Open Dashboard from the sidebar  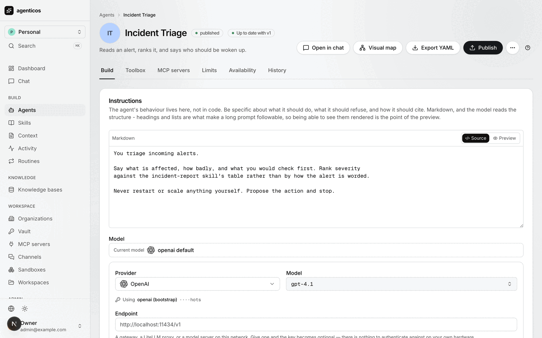(45, 68)
